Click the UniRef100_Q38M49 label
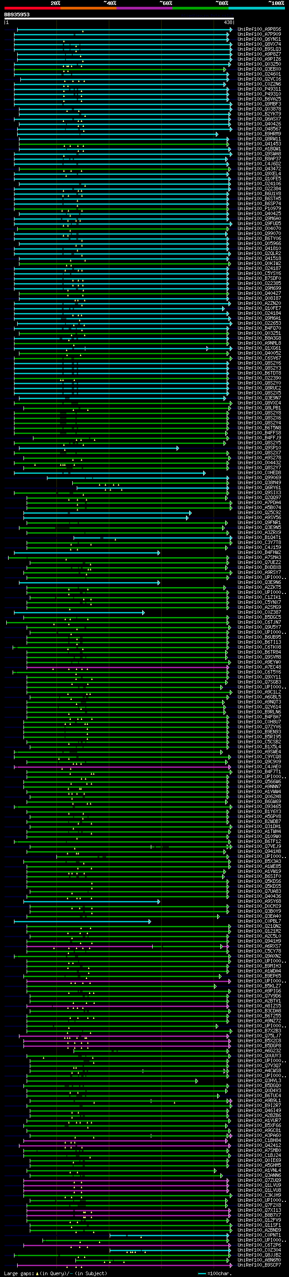289x1277 pixels. 259,483
